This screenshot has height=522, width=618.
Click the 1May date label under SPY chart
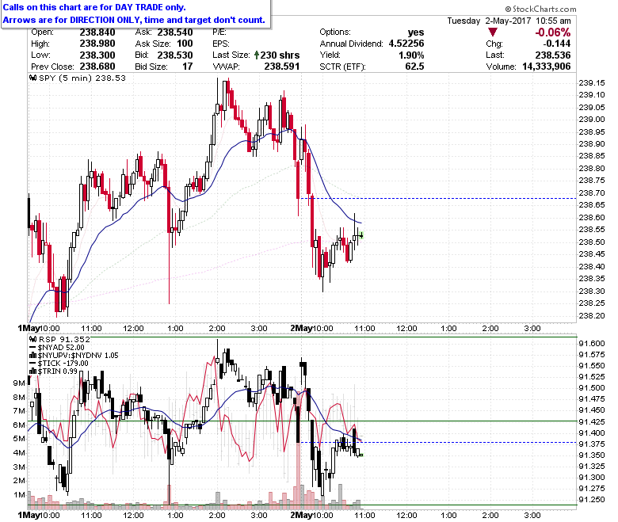click(x=29, y=328)
